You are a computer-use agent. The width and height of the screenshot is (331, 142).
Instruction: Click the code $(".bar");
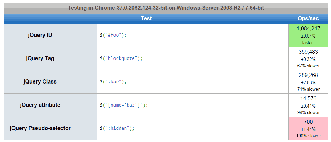pyautogui.click(x=113, y=81)
